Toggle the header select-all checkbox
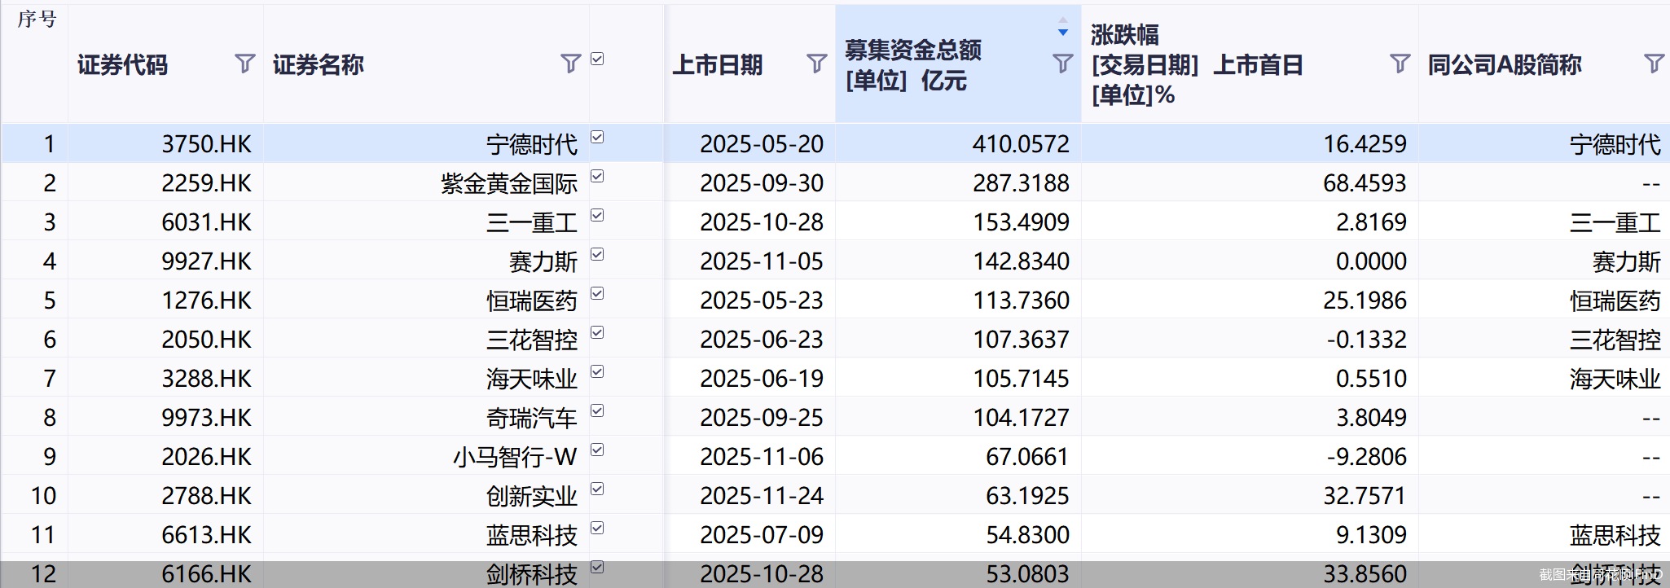Screen dimensions: 1670x588 [597, 59]
